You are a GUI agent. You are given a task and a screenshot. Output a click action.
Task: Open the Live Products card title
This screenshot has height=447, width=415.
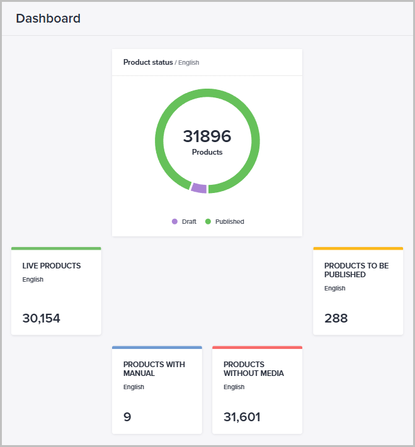pos(52,266)
